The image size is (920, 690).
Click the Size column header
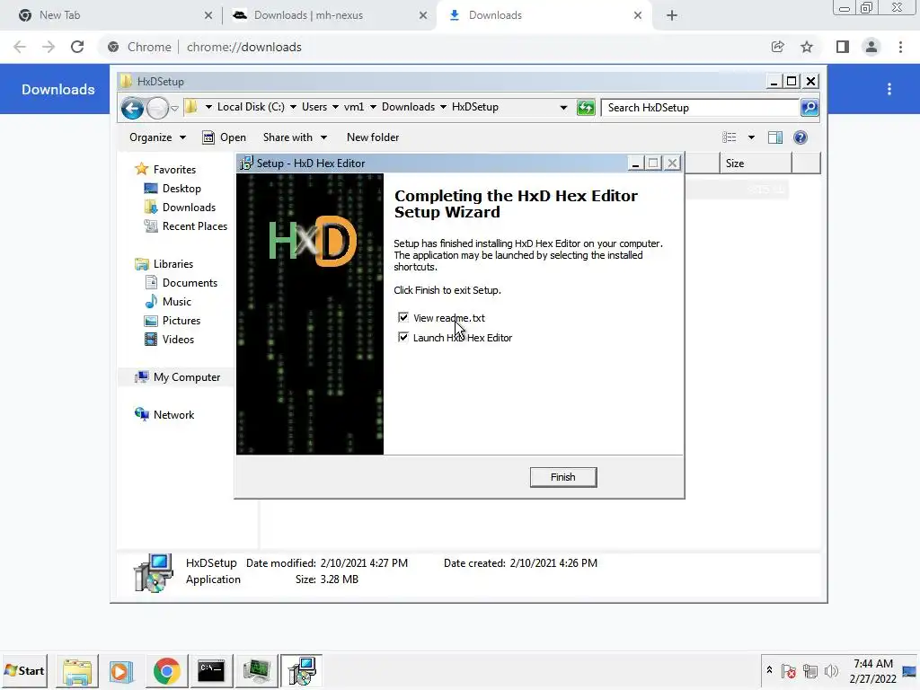755,164
